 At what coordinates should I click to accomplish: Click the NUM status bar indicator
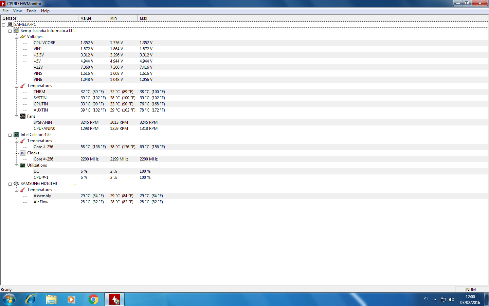471,290
